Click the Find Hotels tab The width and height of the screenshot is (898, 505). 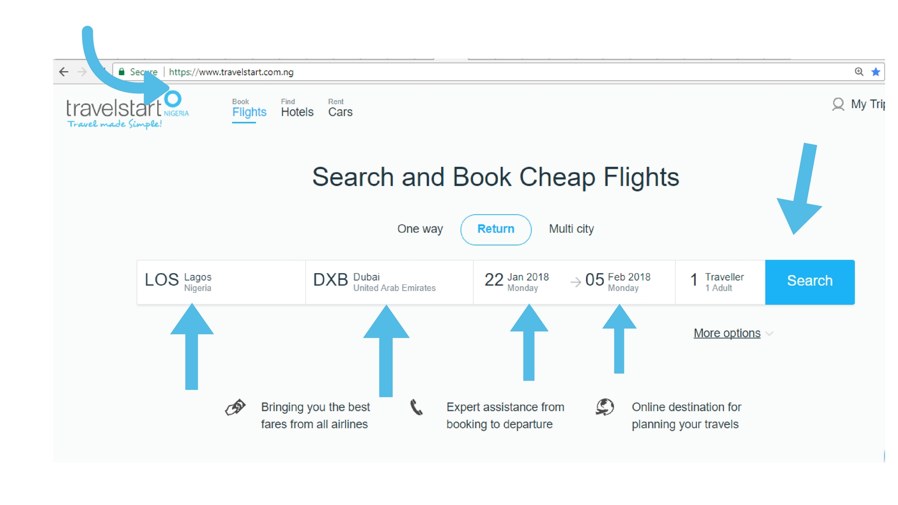tap(297, 111)
